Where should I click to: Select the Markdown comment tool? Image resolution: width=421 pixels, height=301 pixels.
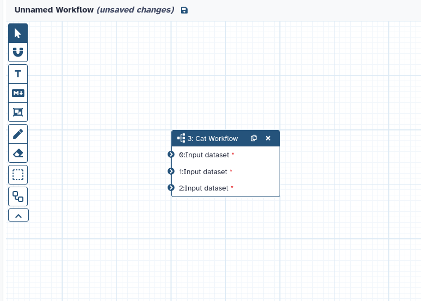[x=18, y=93]
